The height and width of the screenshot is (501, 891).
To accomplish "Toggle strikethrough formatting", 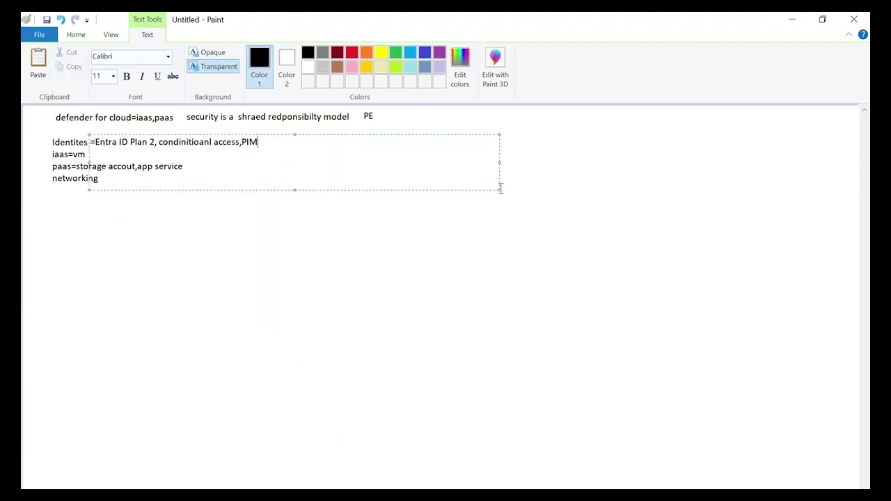I will click(x=173, y=77).
